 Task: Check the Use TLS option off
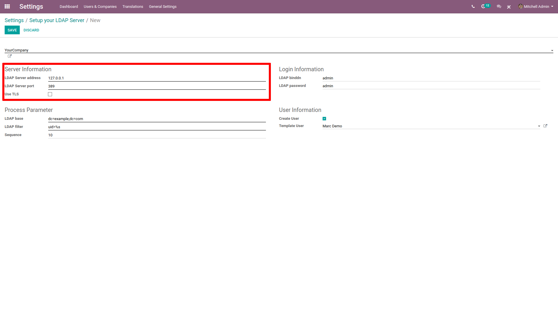[x=50, y=94]
